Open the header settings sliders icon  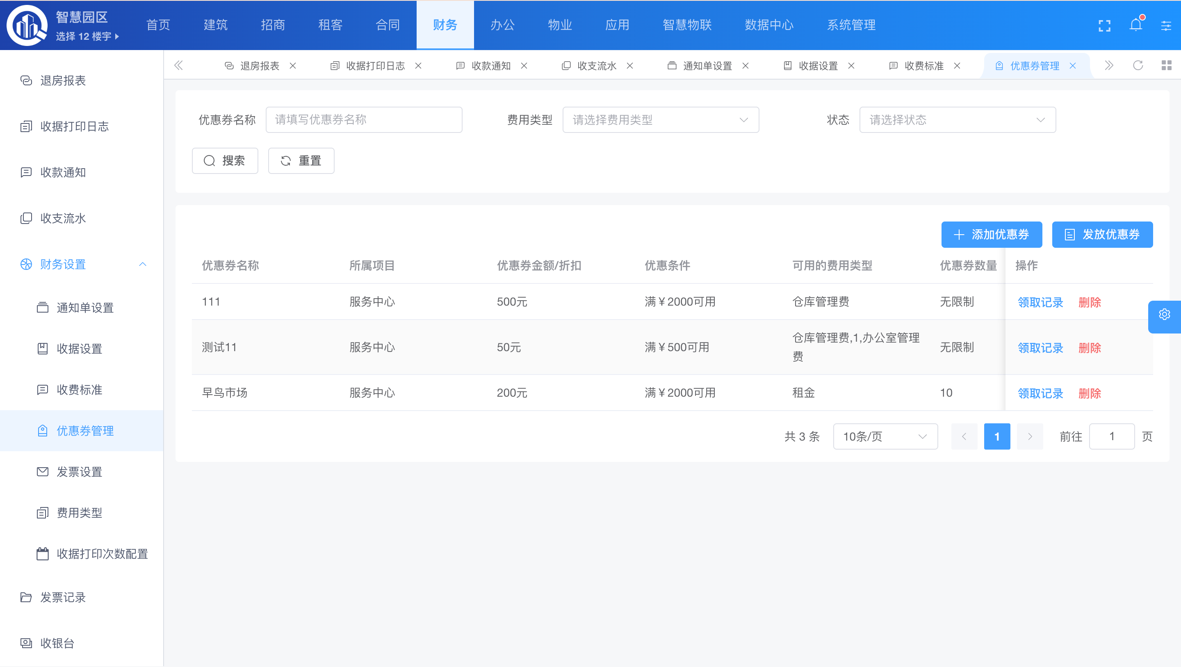coord(1166,26)
